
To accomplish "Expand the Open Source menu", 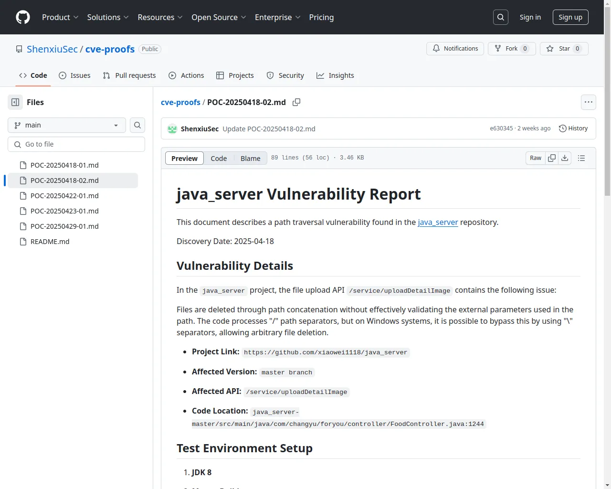I will coord(219,17).
